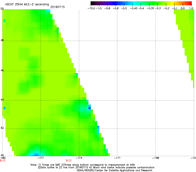Click the colorbar label -1.0
The width and height of the screenshot is (196, 172).
(x=99, y=8)
